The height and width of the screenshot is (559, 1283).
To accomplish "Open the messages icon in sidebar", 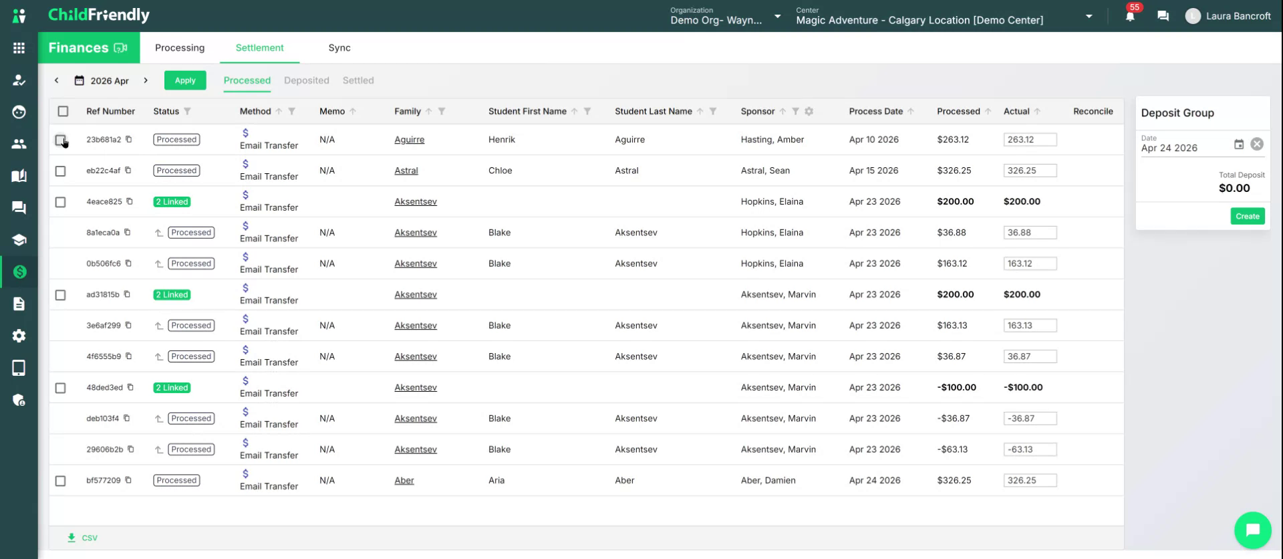I will pyautogui.click(x=19, y=208).
